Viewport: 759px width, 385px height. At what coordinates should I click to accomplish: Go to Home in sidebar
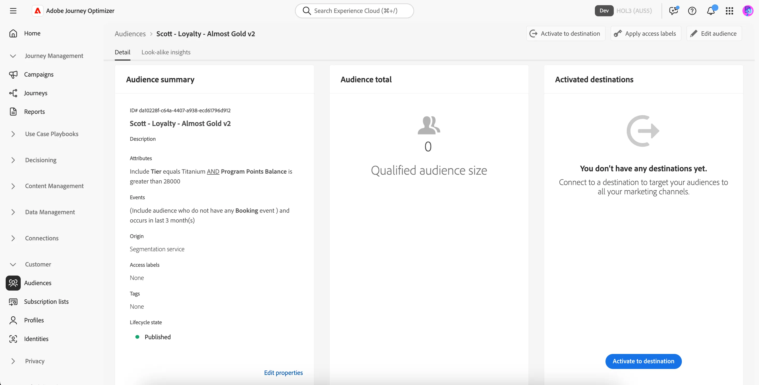click(x=32, y=33)
